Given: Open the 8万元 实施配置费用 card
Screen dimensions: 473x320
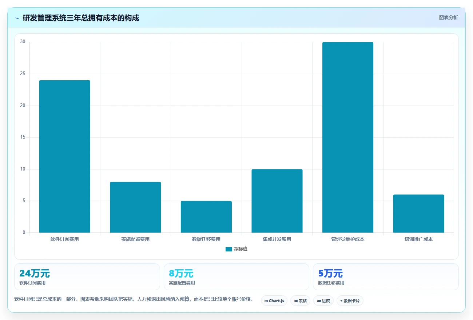Looking at the screenshot, I should coord(236,277).
